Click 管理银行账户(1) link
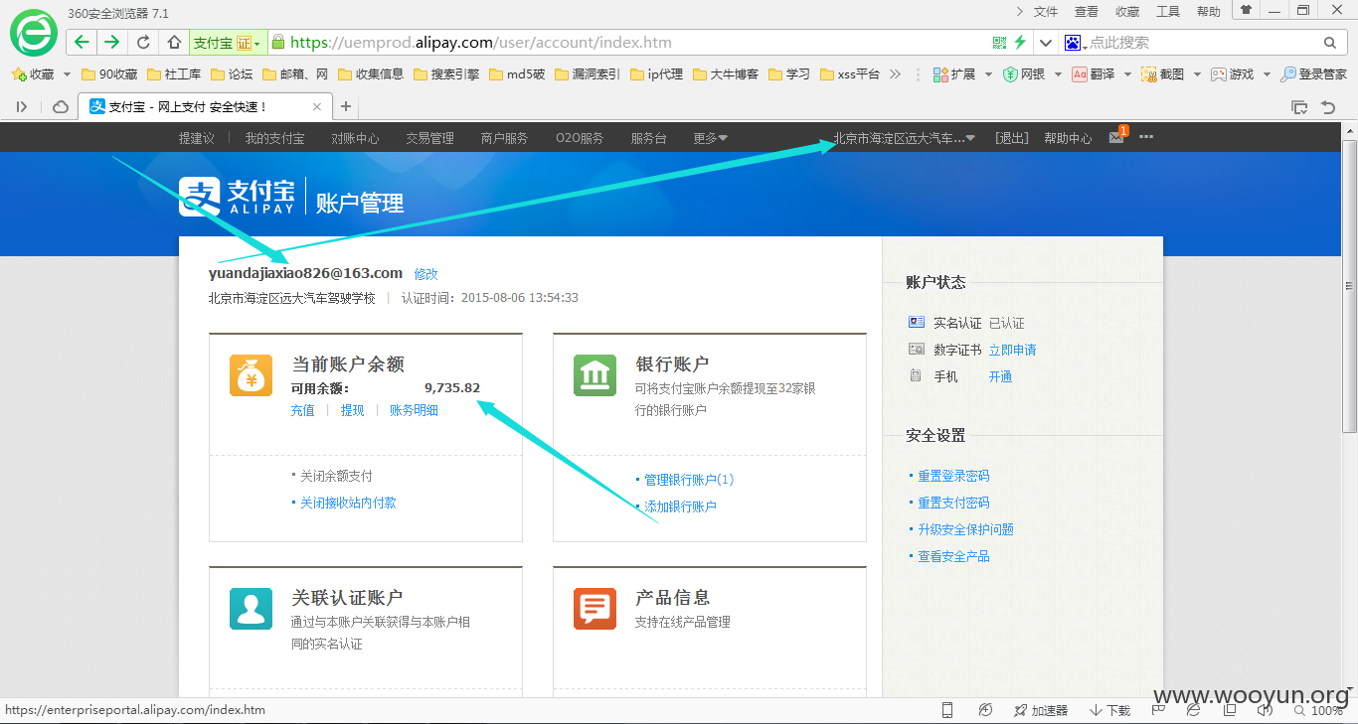1358x724 pixels. click(x=689, y=480)
